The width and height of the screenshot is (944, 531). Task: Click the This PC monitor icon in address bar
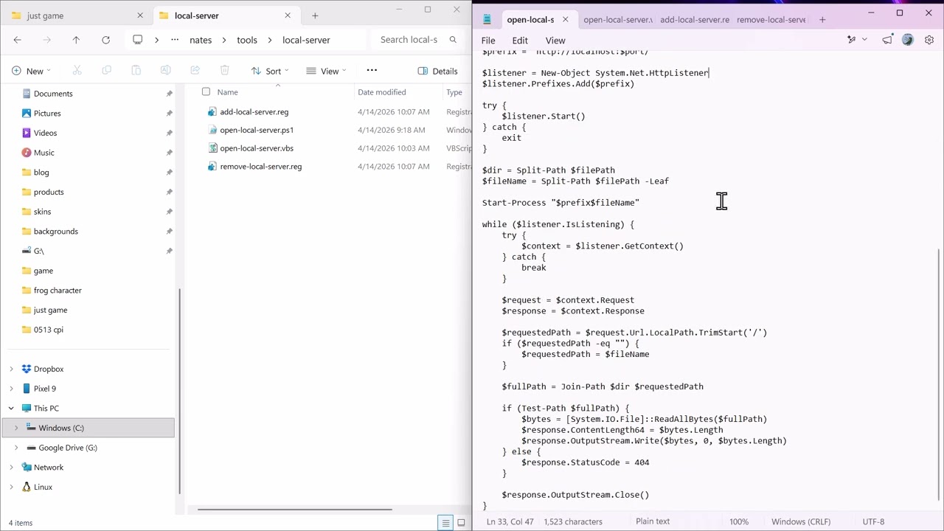coord(138,40)
